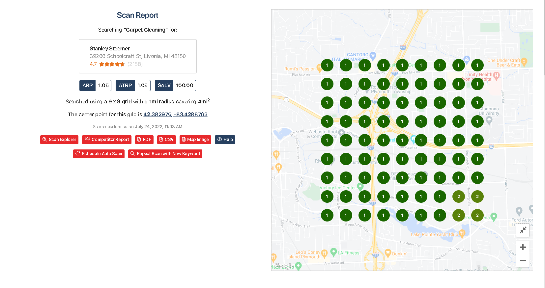Click Schedule Auto Scan
Viewport: 545px width, 288px height.
(x=99, y=154)
